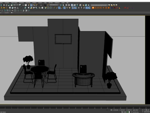150x113 pixels.
Task: Click the Z coordinate input field
Action: click(129, 110)
